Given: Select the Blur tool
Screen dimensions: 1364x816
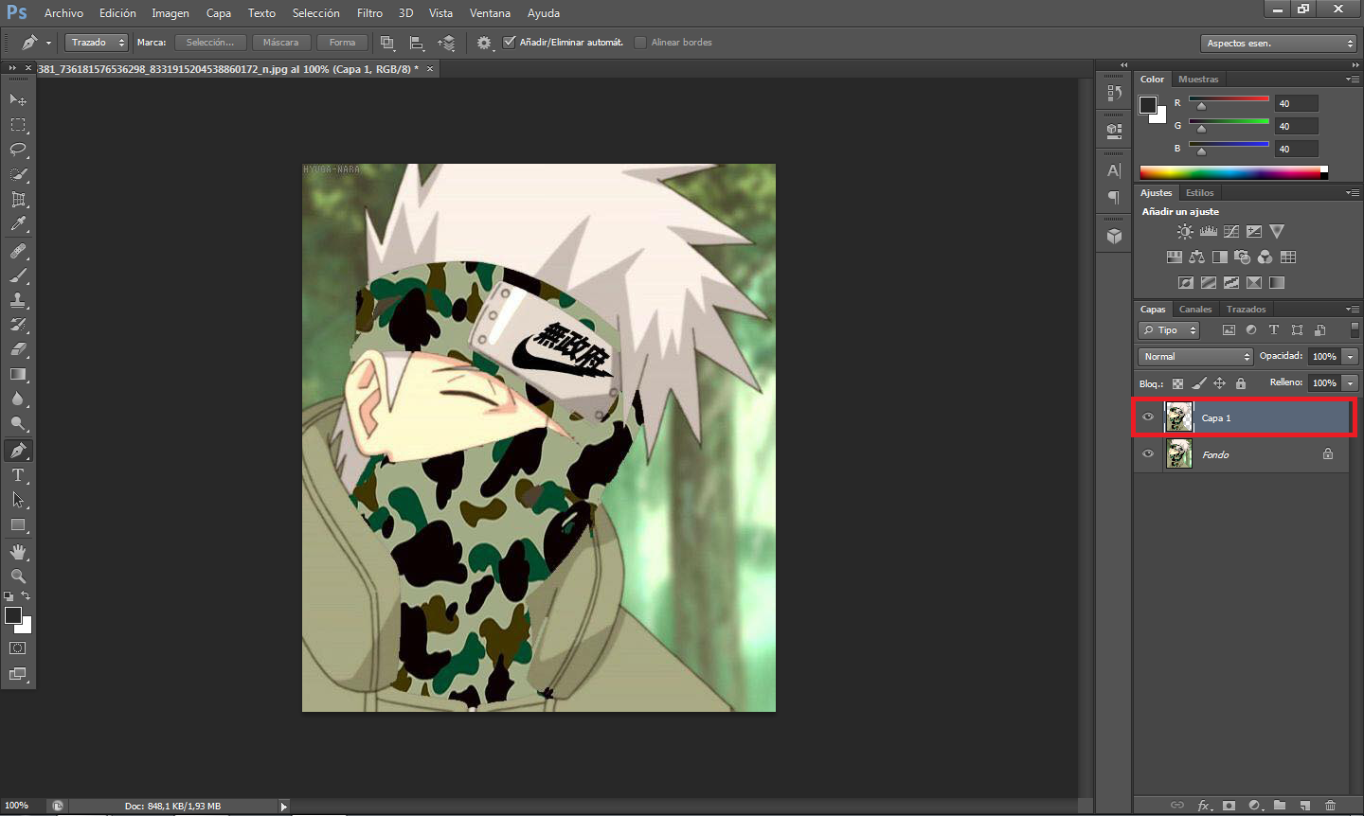Looking at the screenshot, I should coord(18,399).
